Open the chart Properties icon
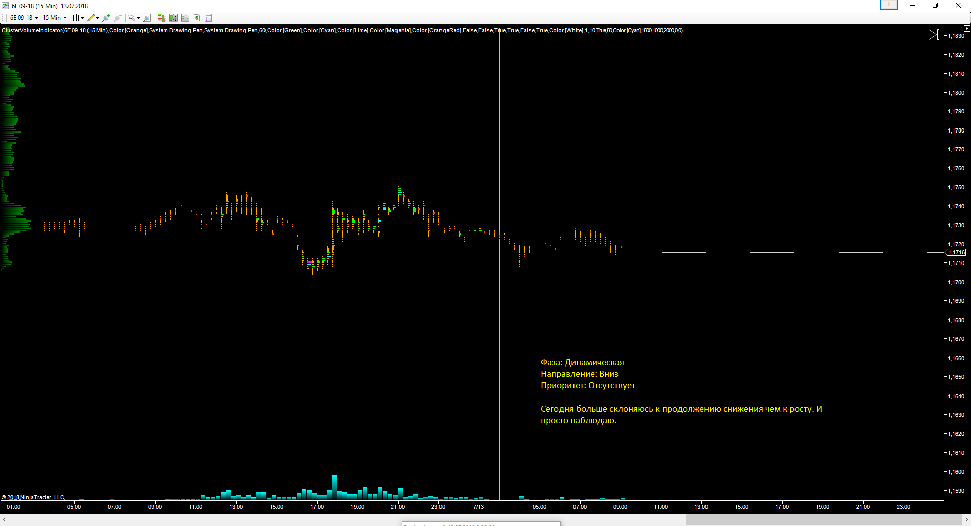This screenshot has height=526, width=971. pyautogui.click(x=208, y=18)
